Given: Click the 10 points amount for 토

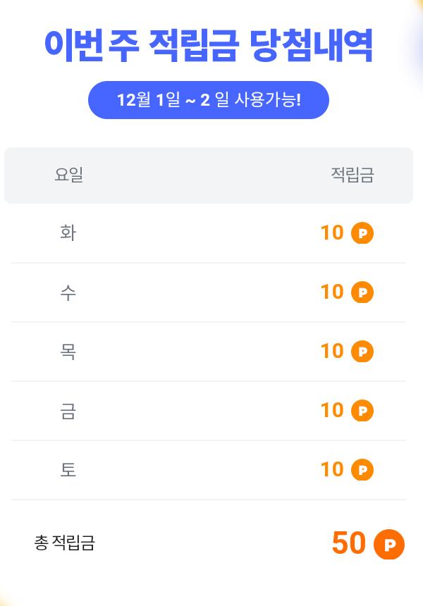Looking at the screenshot, I should coord(332,469).
